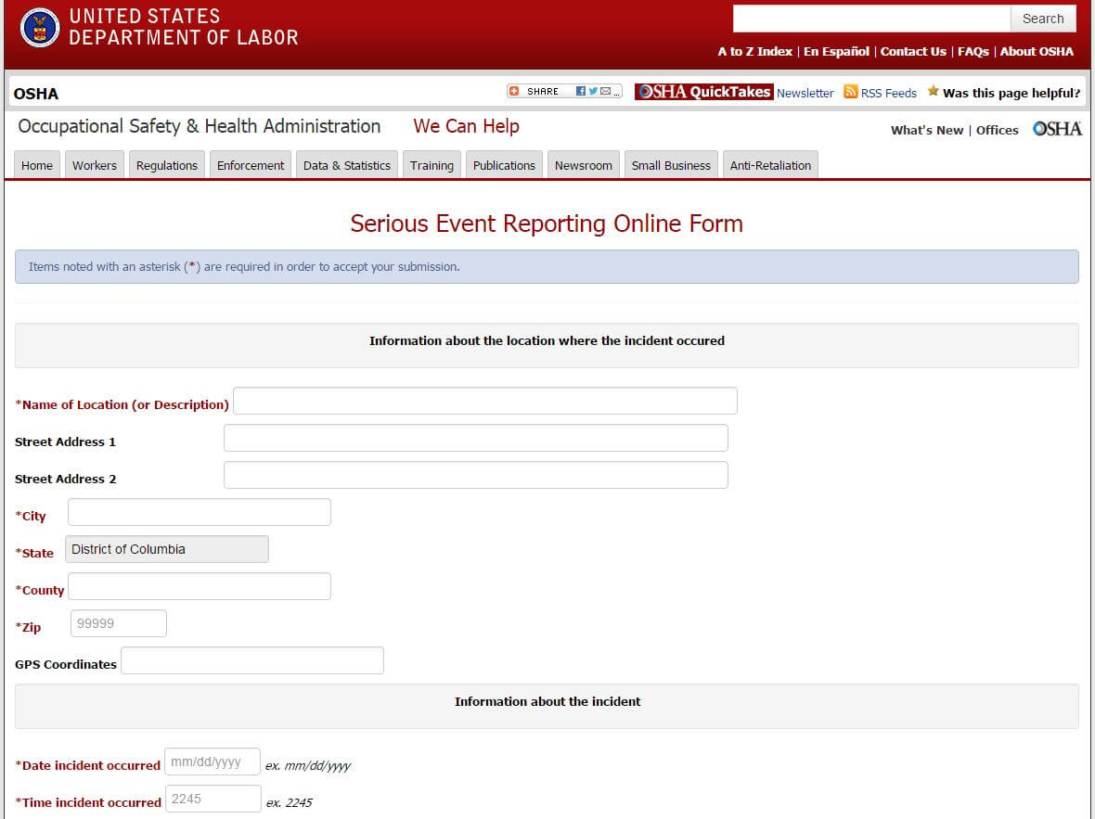Click the star icon beside 'Was this page helpful?'

[x=933, y=91]
